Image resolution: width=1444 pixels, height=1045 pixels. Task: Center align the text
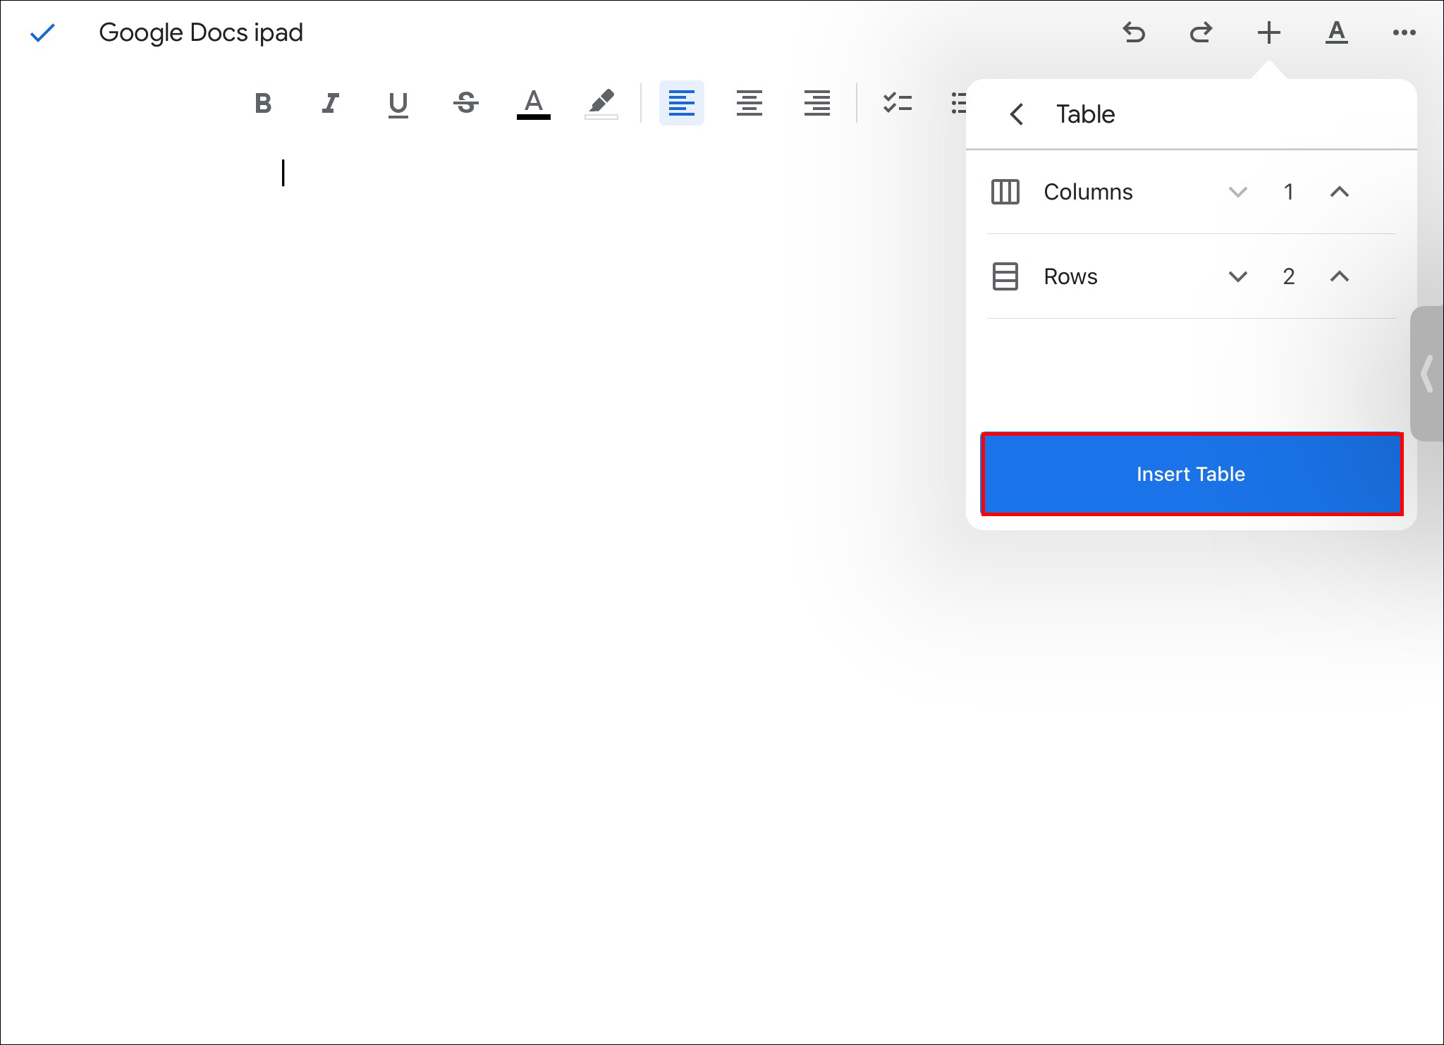click(749, 104)
